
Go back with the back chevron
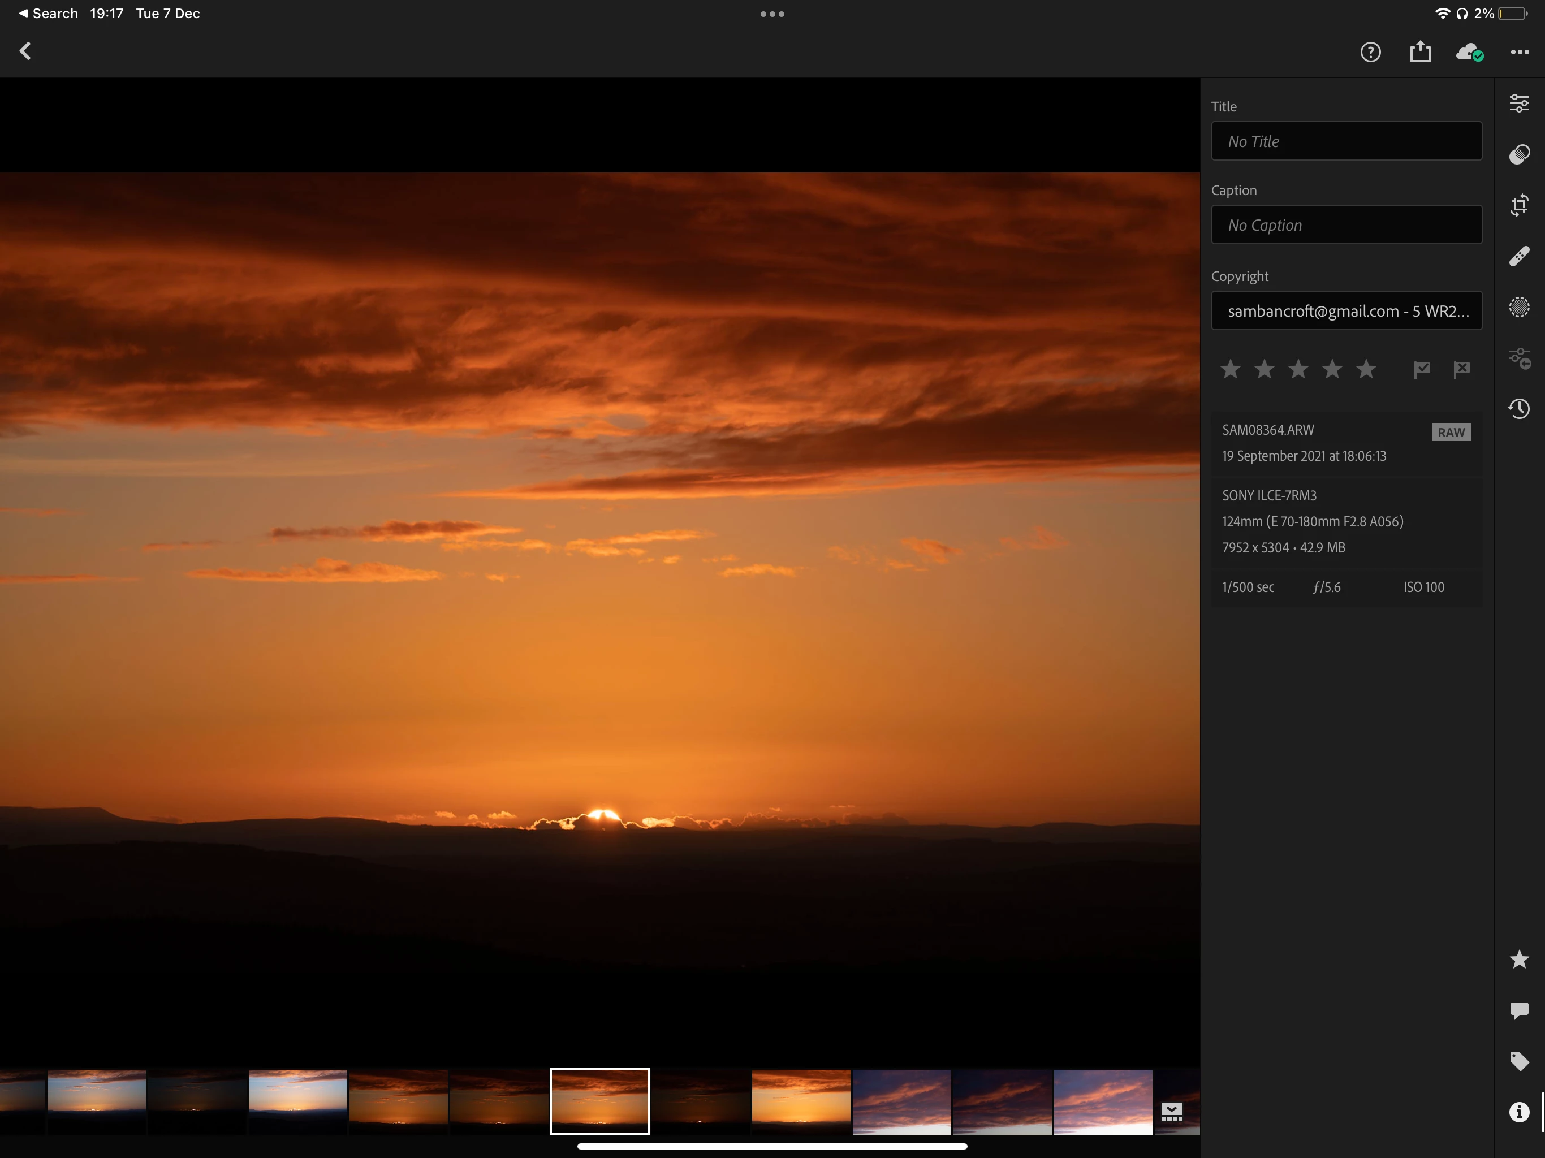(26, 51)
